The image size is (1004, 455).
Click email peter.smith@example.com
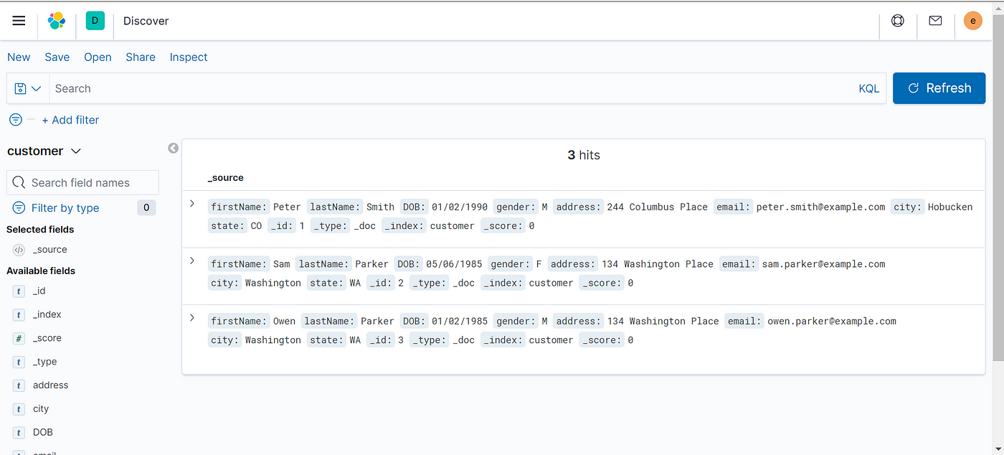point(820,207)
